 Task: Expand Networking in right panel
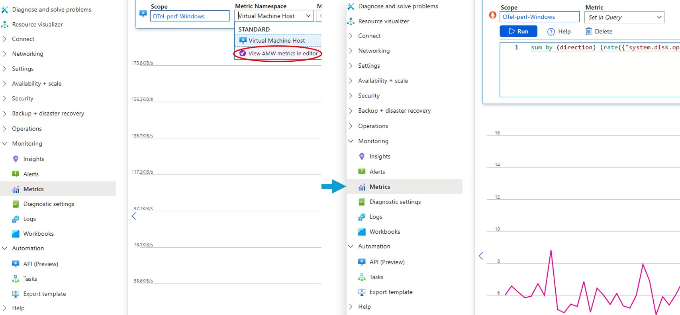pos(351,51)
